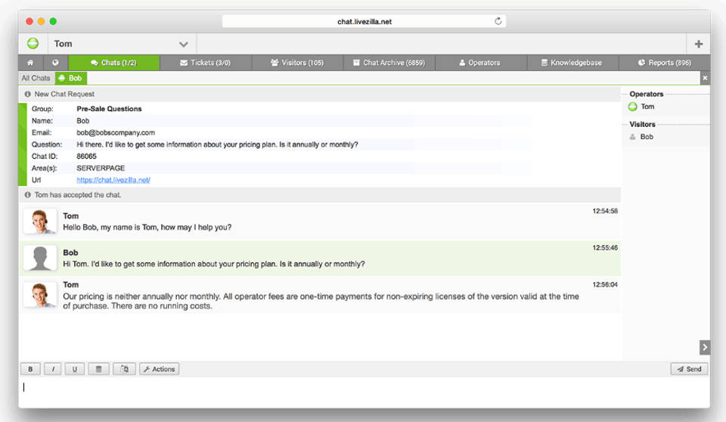The width and height of the screenshot is (726, 422).
Task: Click the Home icon tab
Action: pos(30,63)
